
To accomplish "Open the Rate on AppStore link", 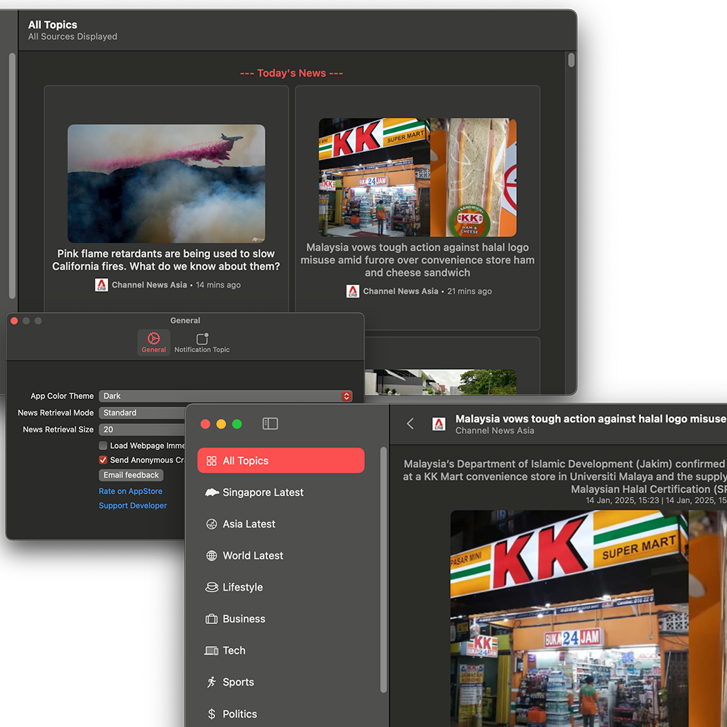I will click(131, 491).
